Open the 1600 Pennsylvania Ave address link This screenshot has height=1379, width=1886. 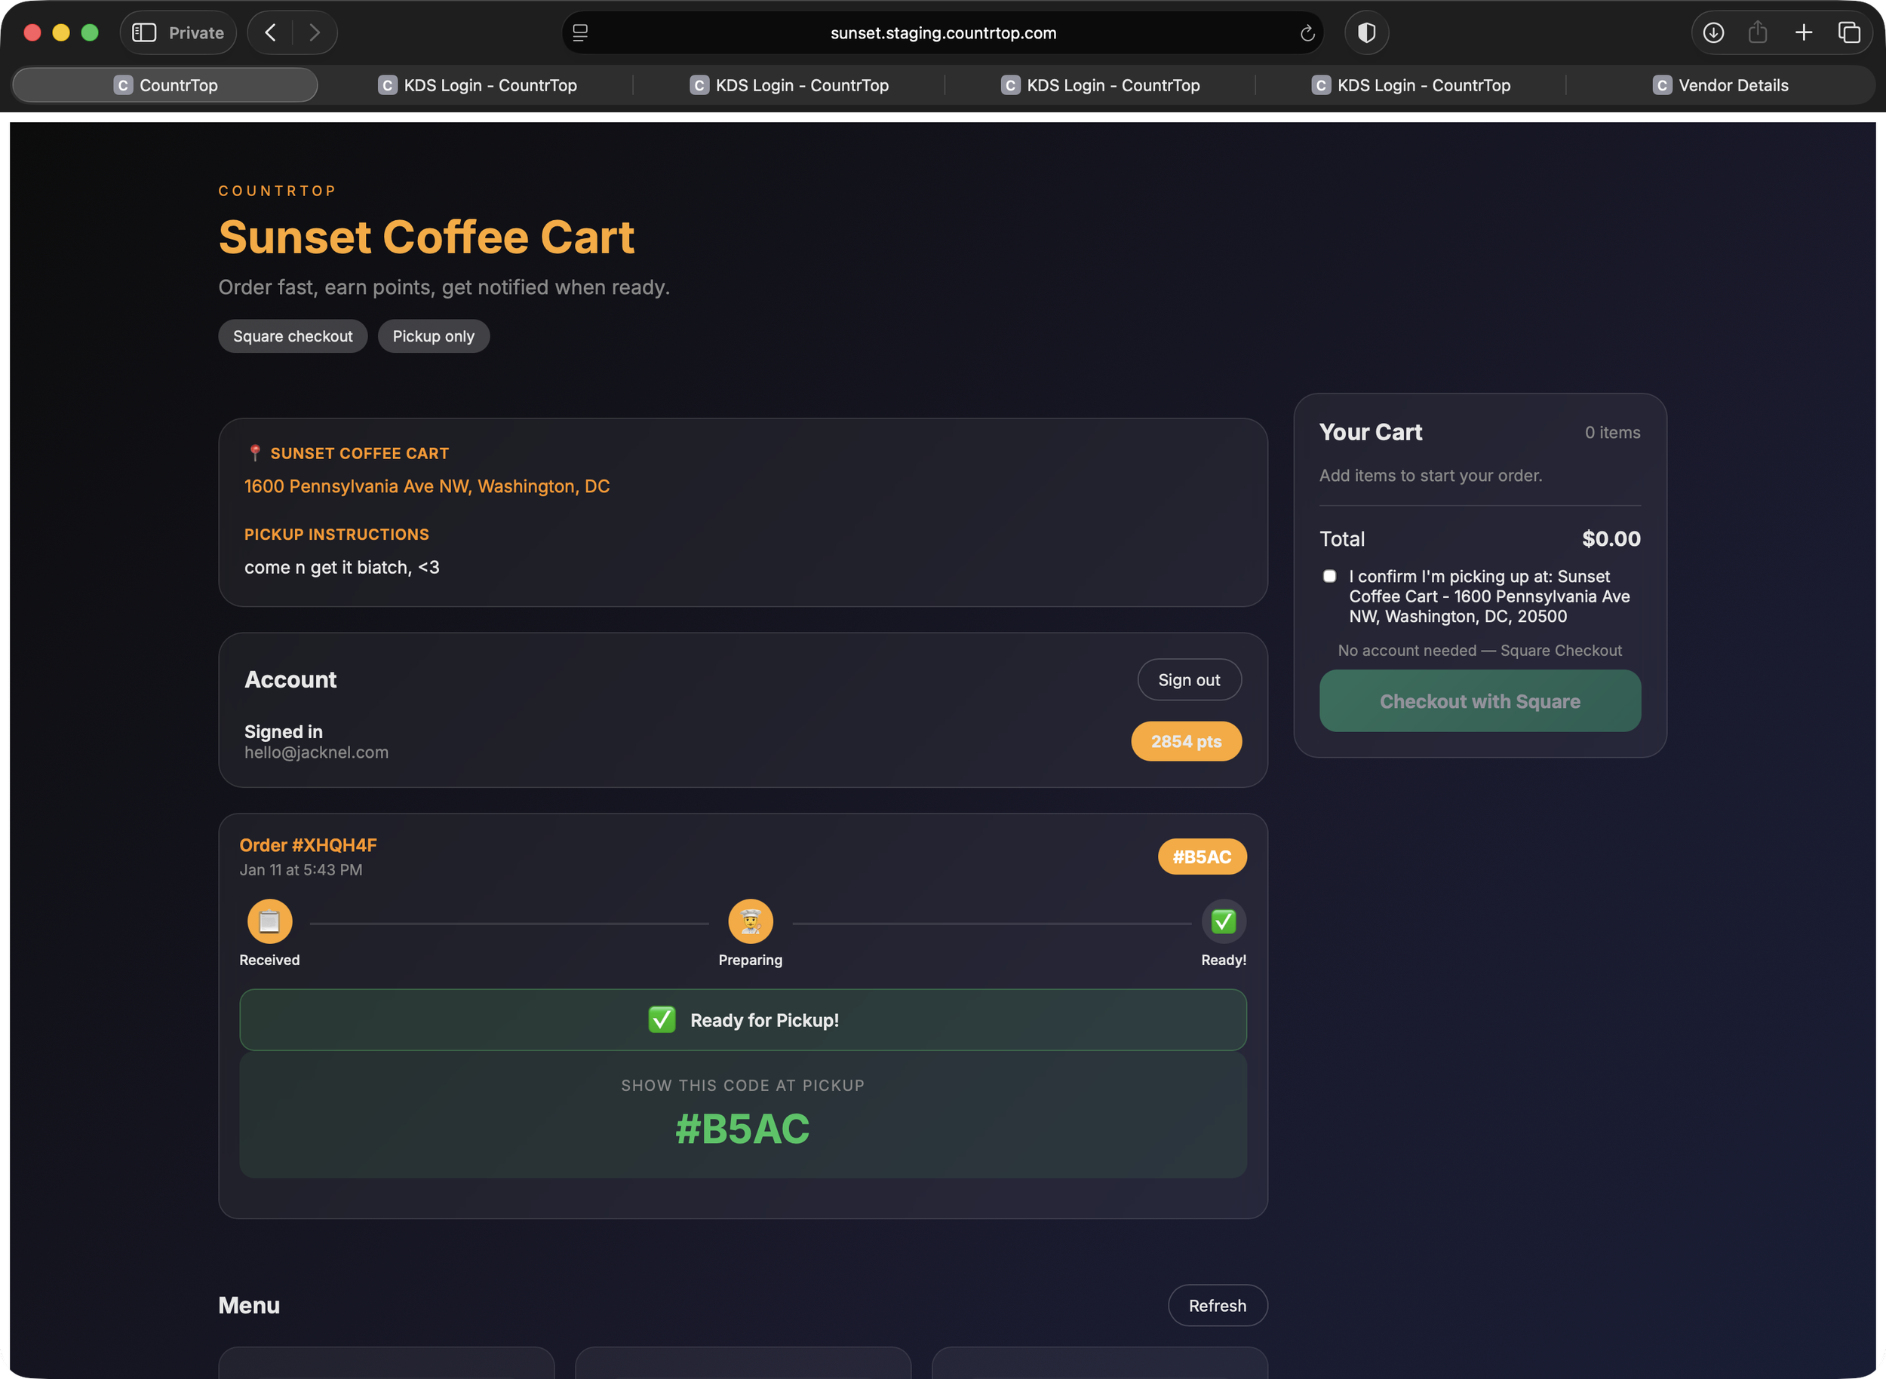[x=427, y=486]
